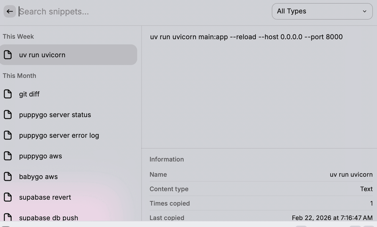377x227 pixels.
Task: Click the icon beside puppygo server error log
Action: (x=8, y=135)
